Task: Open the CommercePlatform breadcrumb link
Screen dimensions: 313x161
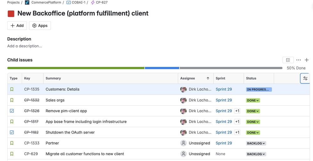Action: (x=46, y=3)
